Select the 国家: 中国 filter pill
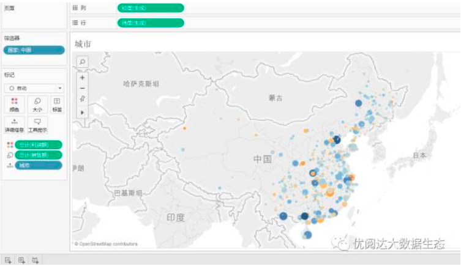 pyautogui.click(x=34, y=50)
